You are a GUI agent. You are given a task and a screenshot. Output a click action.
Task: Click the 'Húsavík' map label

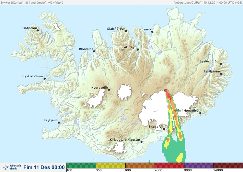pyautogui.click(x=145, y=29)
